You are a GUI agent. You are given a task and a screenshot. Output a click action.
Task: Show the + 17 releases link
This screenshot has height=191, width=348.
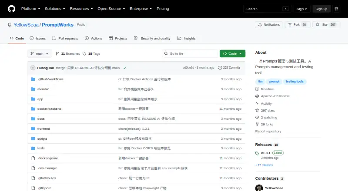click(264, 165)
